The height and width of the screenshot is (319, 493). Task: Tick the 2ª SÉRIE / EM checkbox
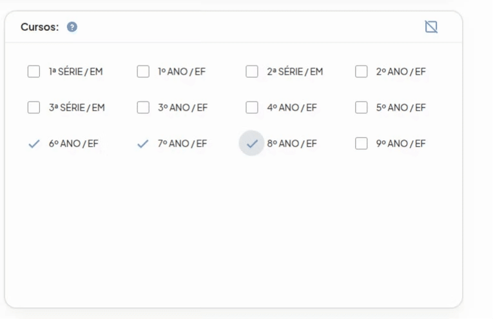point(252,71)
